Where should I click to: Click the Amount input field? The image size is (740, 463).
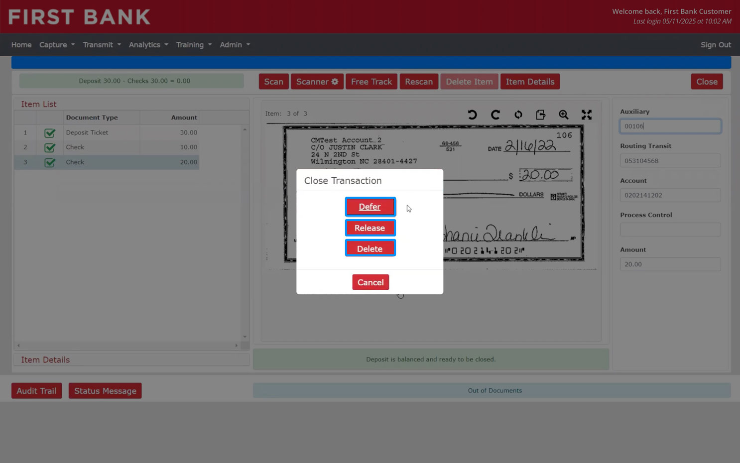click(x=670, y=264)
